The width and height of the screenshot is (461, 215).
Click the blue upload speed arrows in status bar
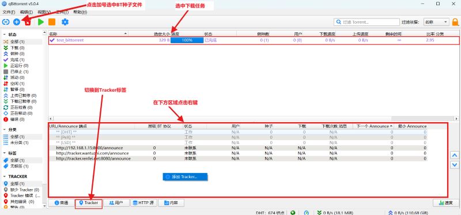click(391, 212)
